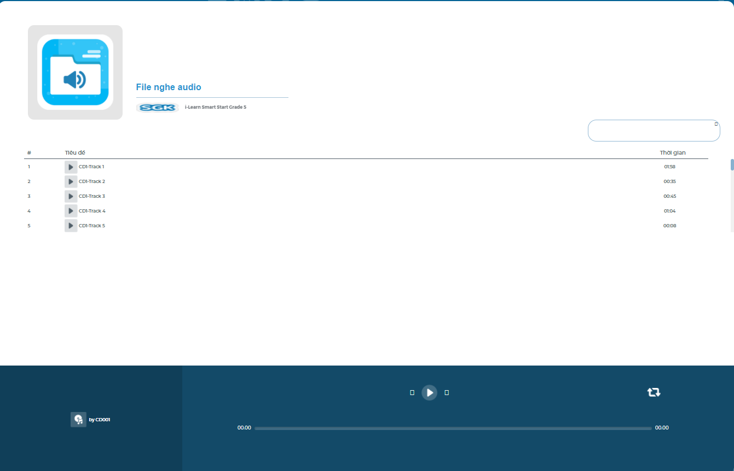Click the Thời gian column header
This screenshot has height=471, width=734.
673,152
